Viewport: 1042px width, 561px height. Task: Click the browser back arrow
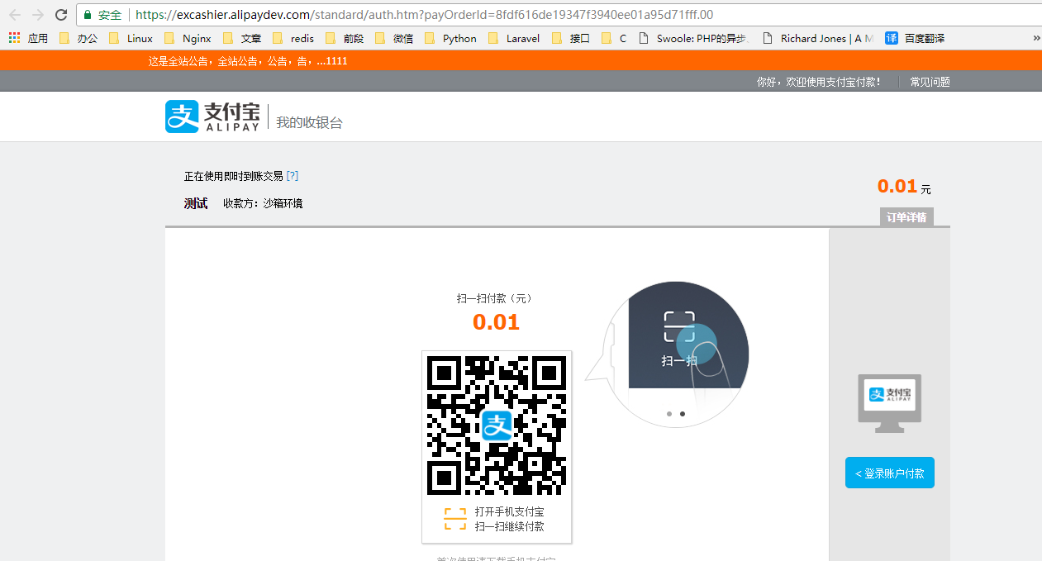click(x=15, y=15)
